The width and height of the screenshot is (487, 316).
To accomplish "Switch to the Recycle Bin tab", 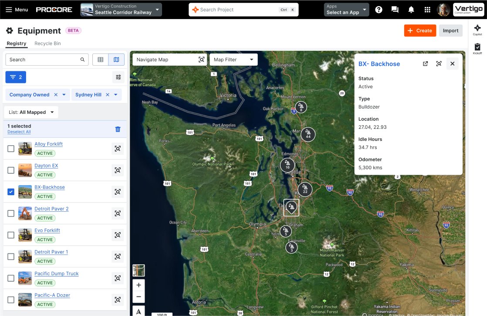I will point(47,43).
